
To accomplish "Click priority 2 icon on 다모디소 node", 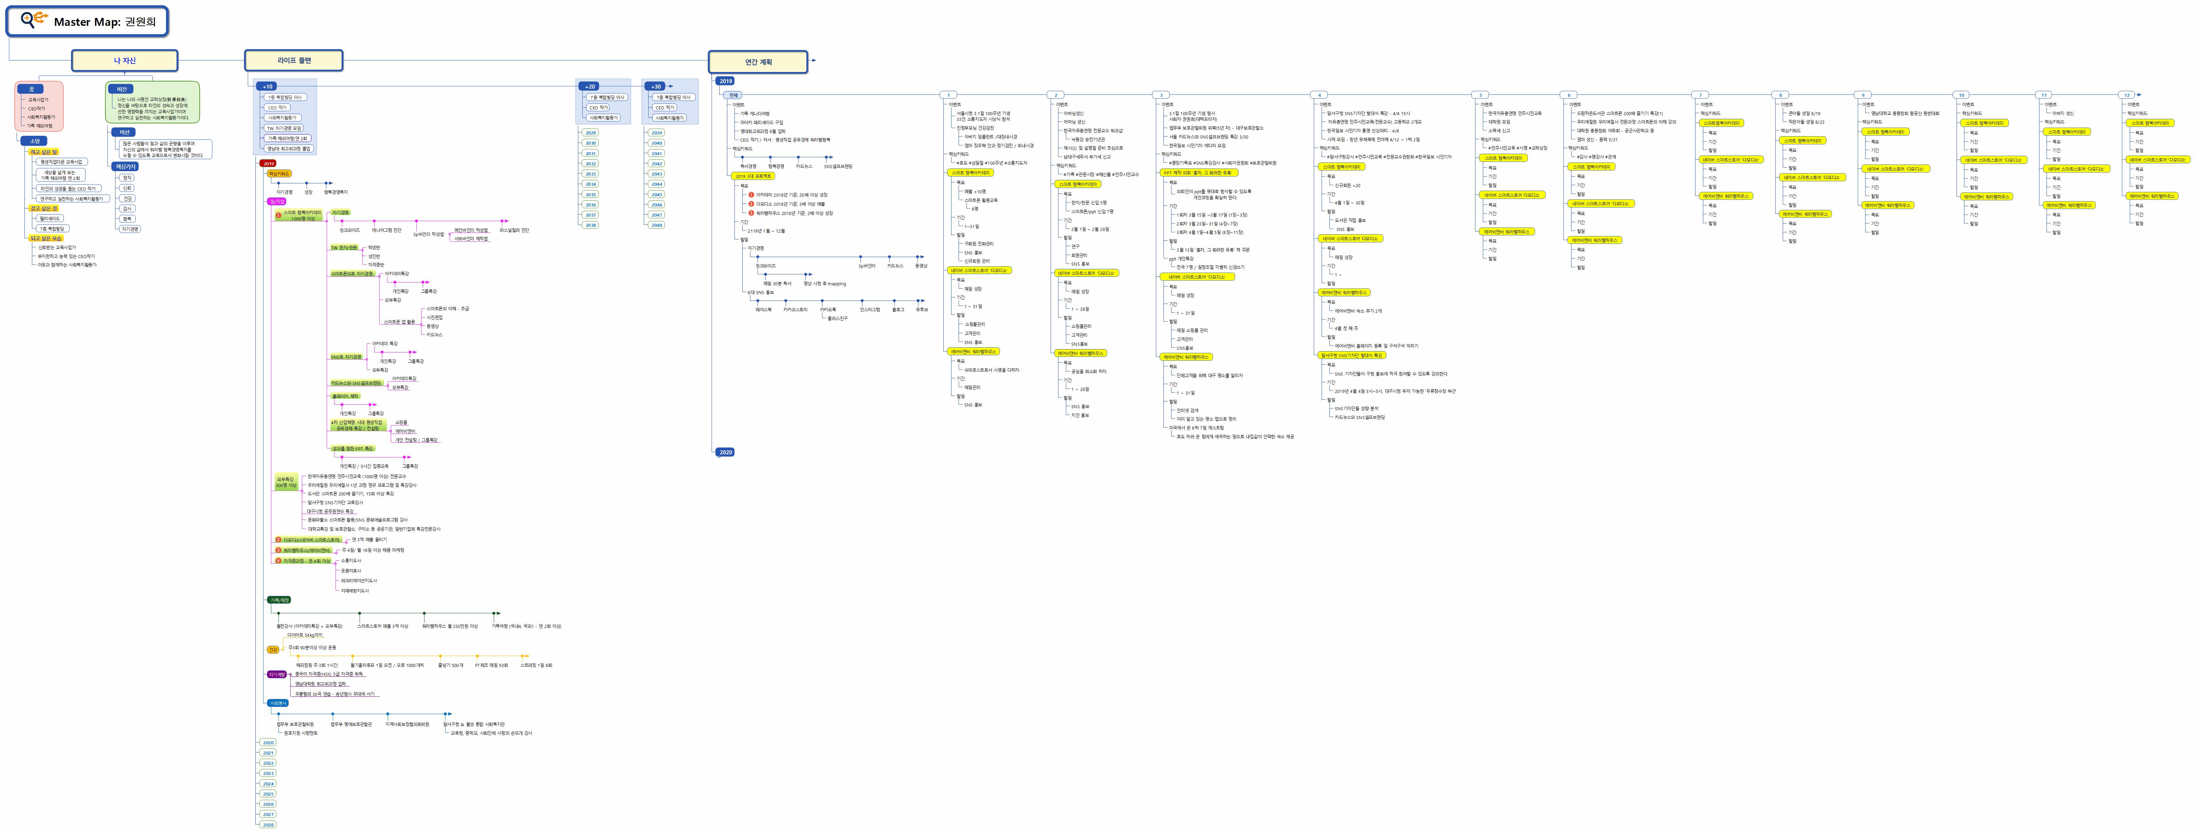I will point(278,539).
